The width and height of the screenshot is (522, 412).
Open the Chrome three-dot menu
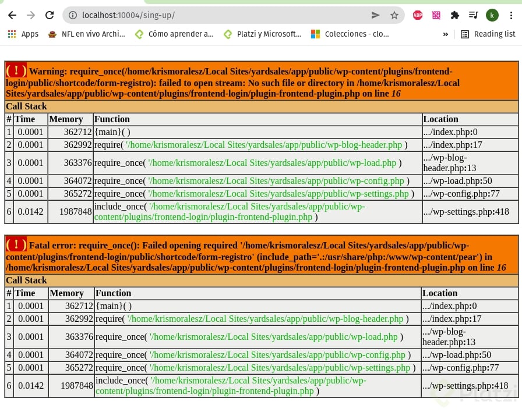tap(512, 16)
